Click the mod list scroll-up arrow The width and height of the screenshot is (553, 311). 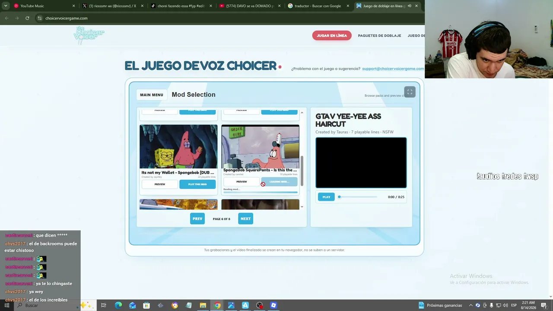(x=302, y=113)
